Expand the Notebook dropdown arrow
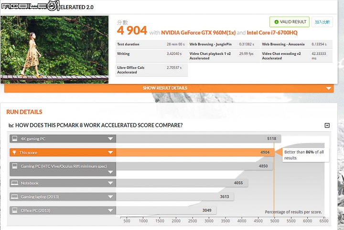This screenshot has height=230, width=344. click(x=110, y=183)
